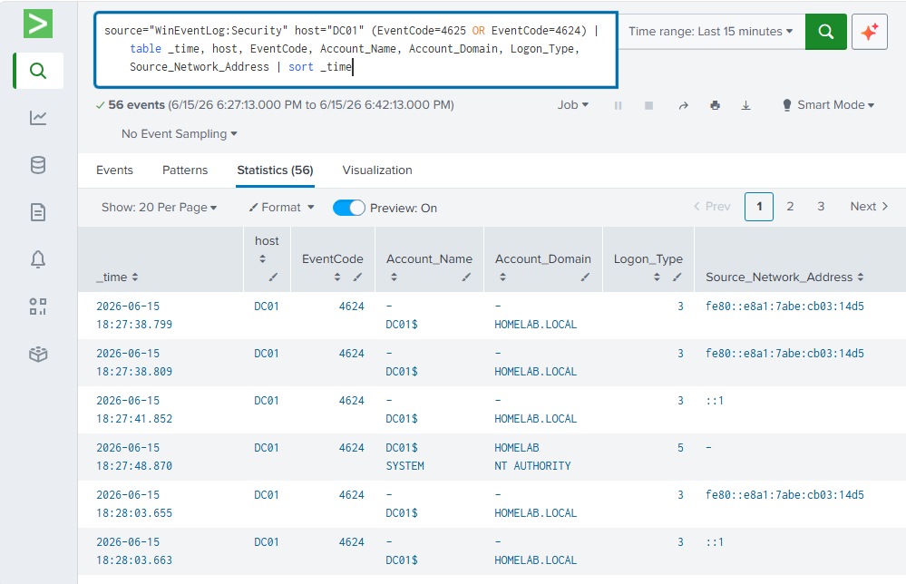
Task: Toggle the Preview switch off
Action: [349, 208]
